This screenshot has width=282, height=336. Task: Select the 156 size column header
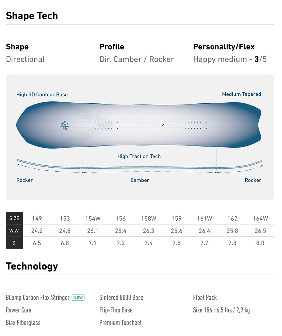pos(121,218)
